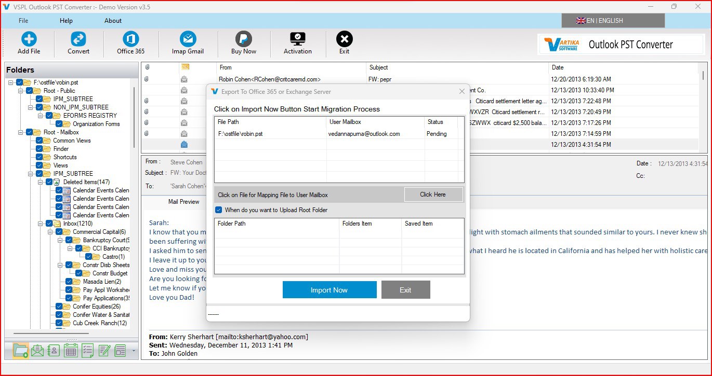Uncheck the Masada Lien(2) checkbox
Viewport: 712px width, 376px height.
click(x=69, y=282)
